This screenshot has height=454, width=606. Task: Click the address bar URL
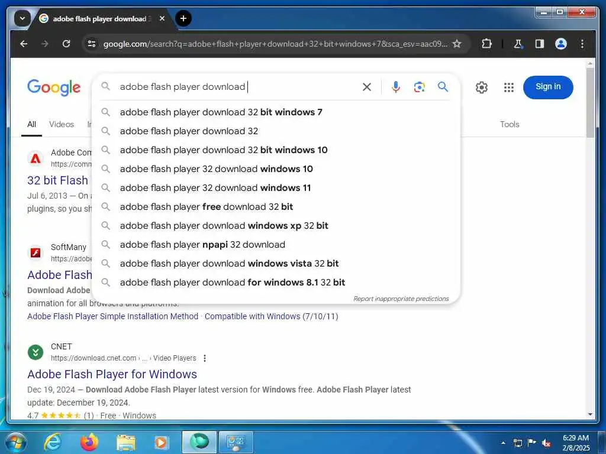tap(275, 44)
